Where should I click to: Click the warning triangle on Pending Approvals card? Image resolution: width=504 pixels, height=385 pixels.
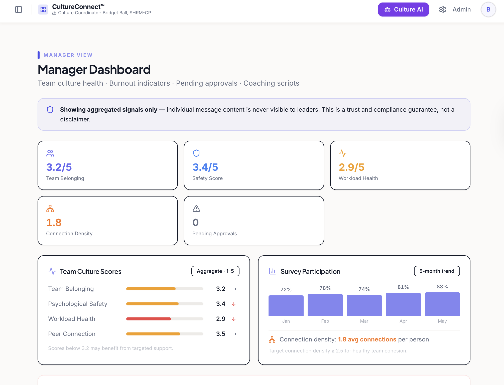point(196,209)
